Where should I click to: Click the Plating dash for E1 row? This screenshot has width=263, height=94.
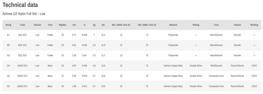(x=196, y=35)
